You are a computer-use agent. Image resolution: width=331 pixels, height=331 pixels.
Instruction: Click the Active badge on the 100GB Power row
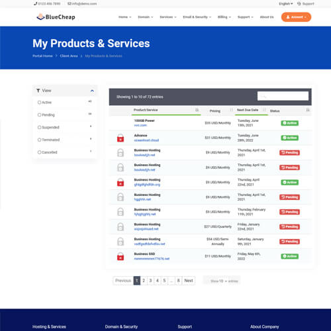pyautogui.click(x=290, y=123)
